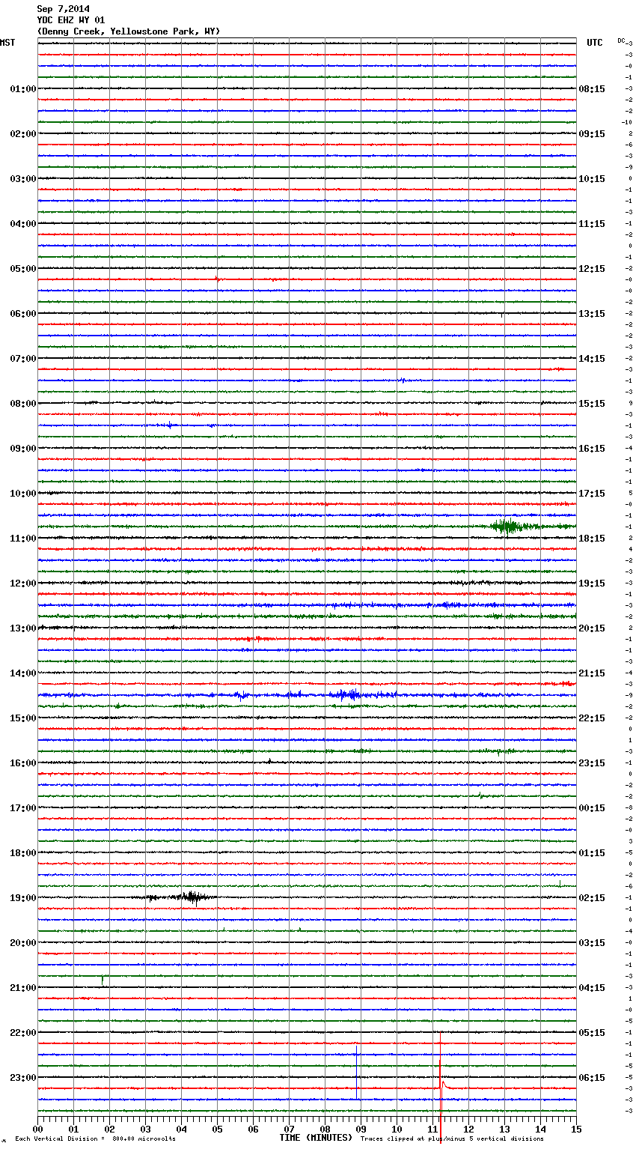The image size is (636, 1149).
Task: Click the 13:15 UTC time label
Action: click(592, 314)
